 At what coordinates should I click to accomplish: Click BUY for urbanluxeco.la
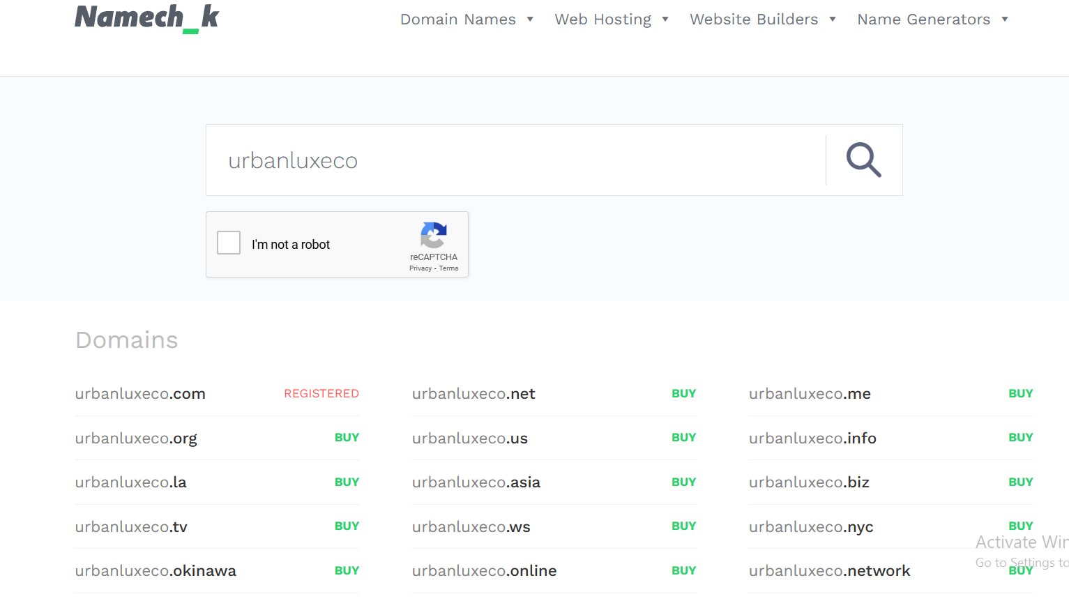(x=347, y=482)
